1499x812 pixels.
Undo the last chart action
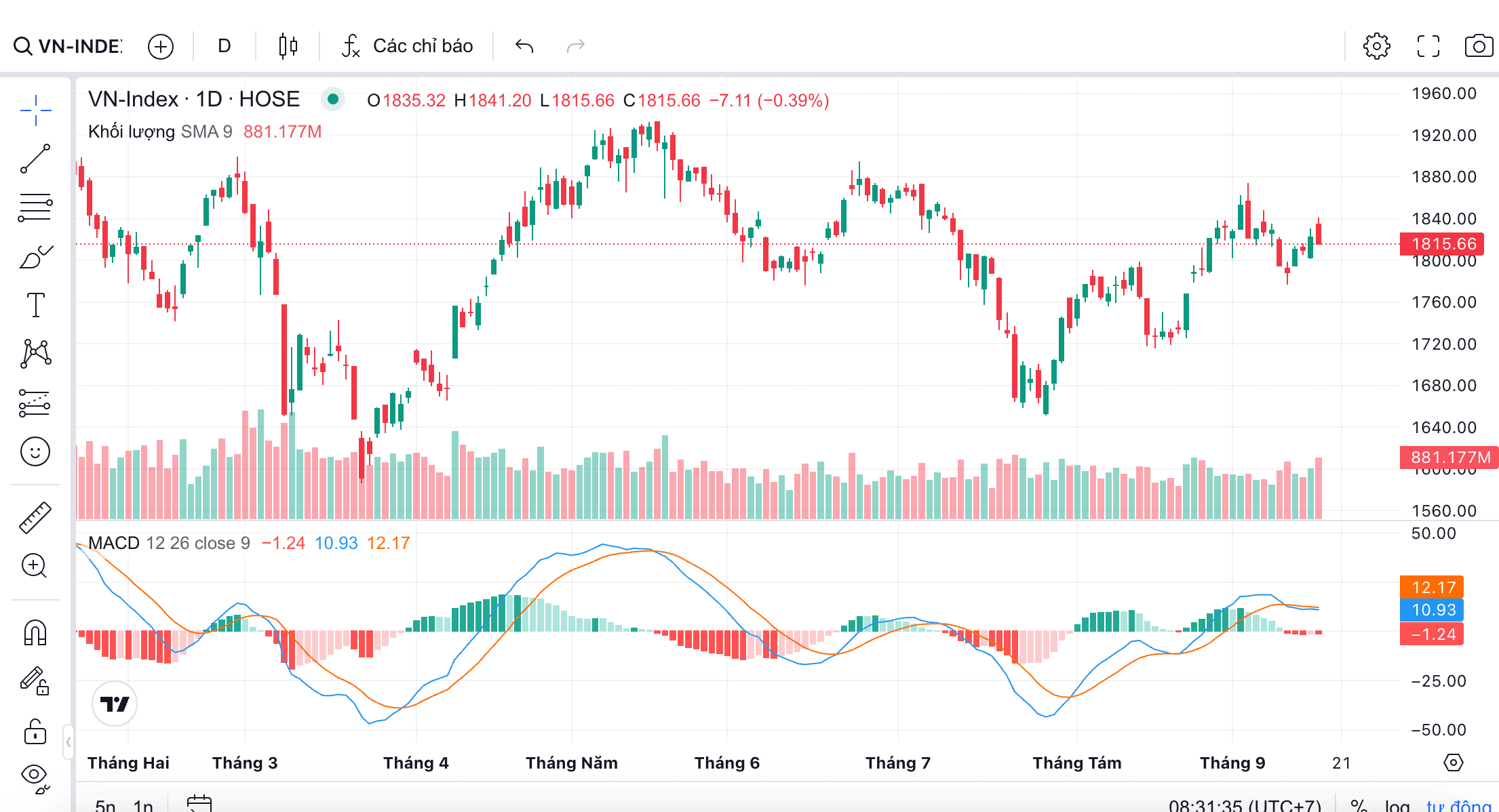point(524,46)
